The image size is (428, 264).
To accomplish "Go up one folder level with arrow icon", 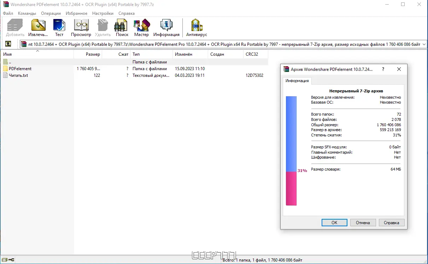I will tap(8, 44).
